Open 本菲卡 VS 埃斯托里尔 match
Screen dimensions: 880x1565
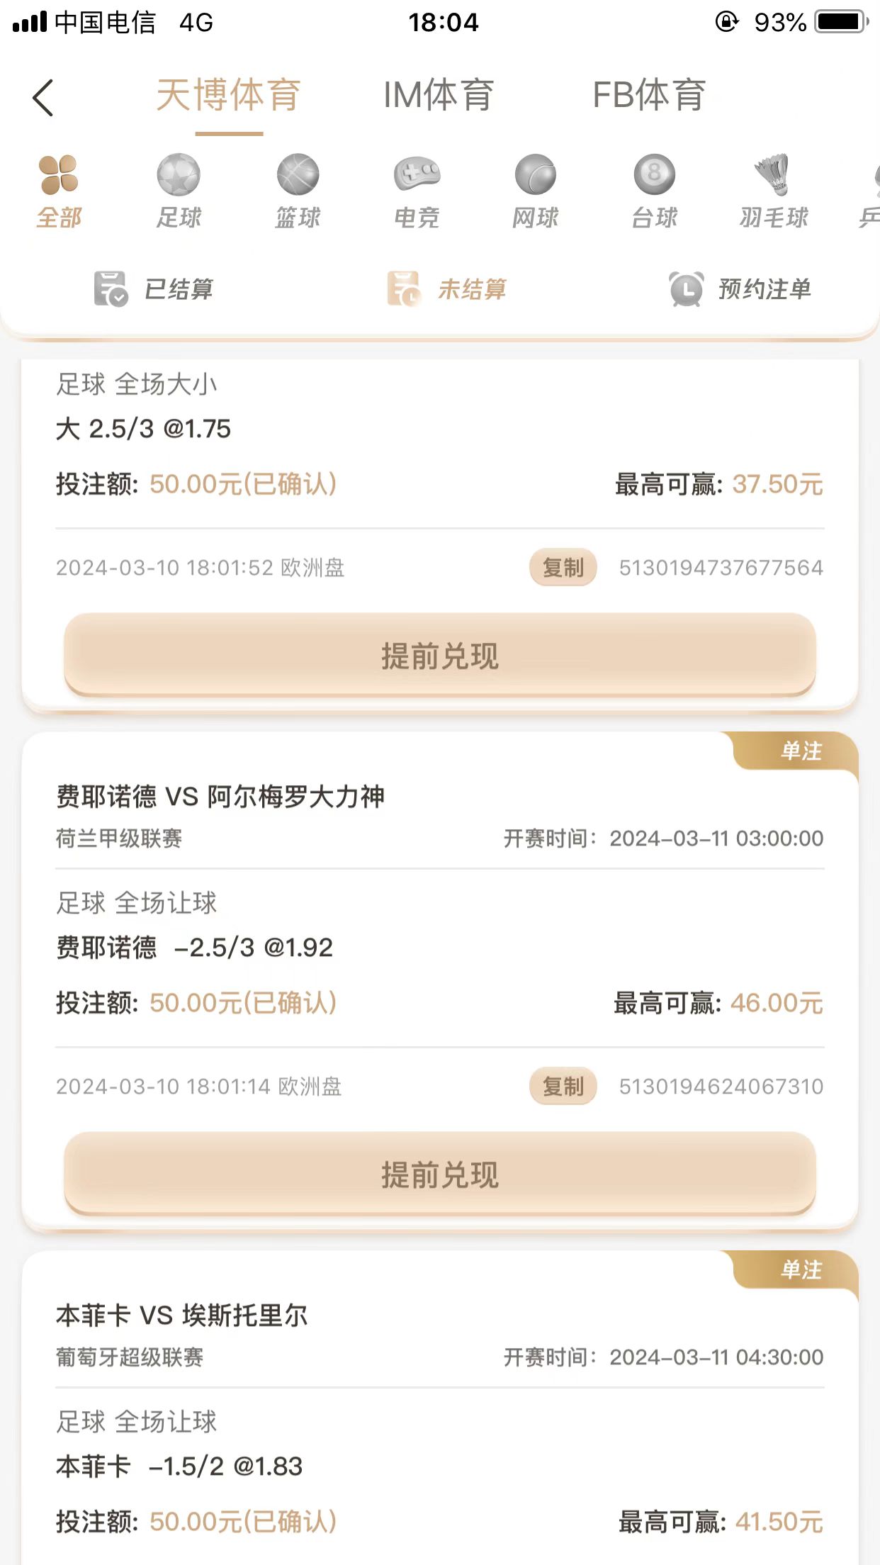tap(182, 1316)
